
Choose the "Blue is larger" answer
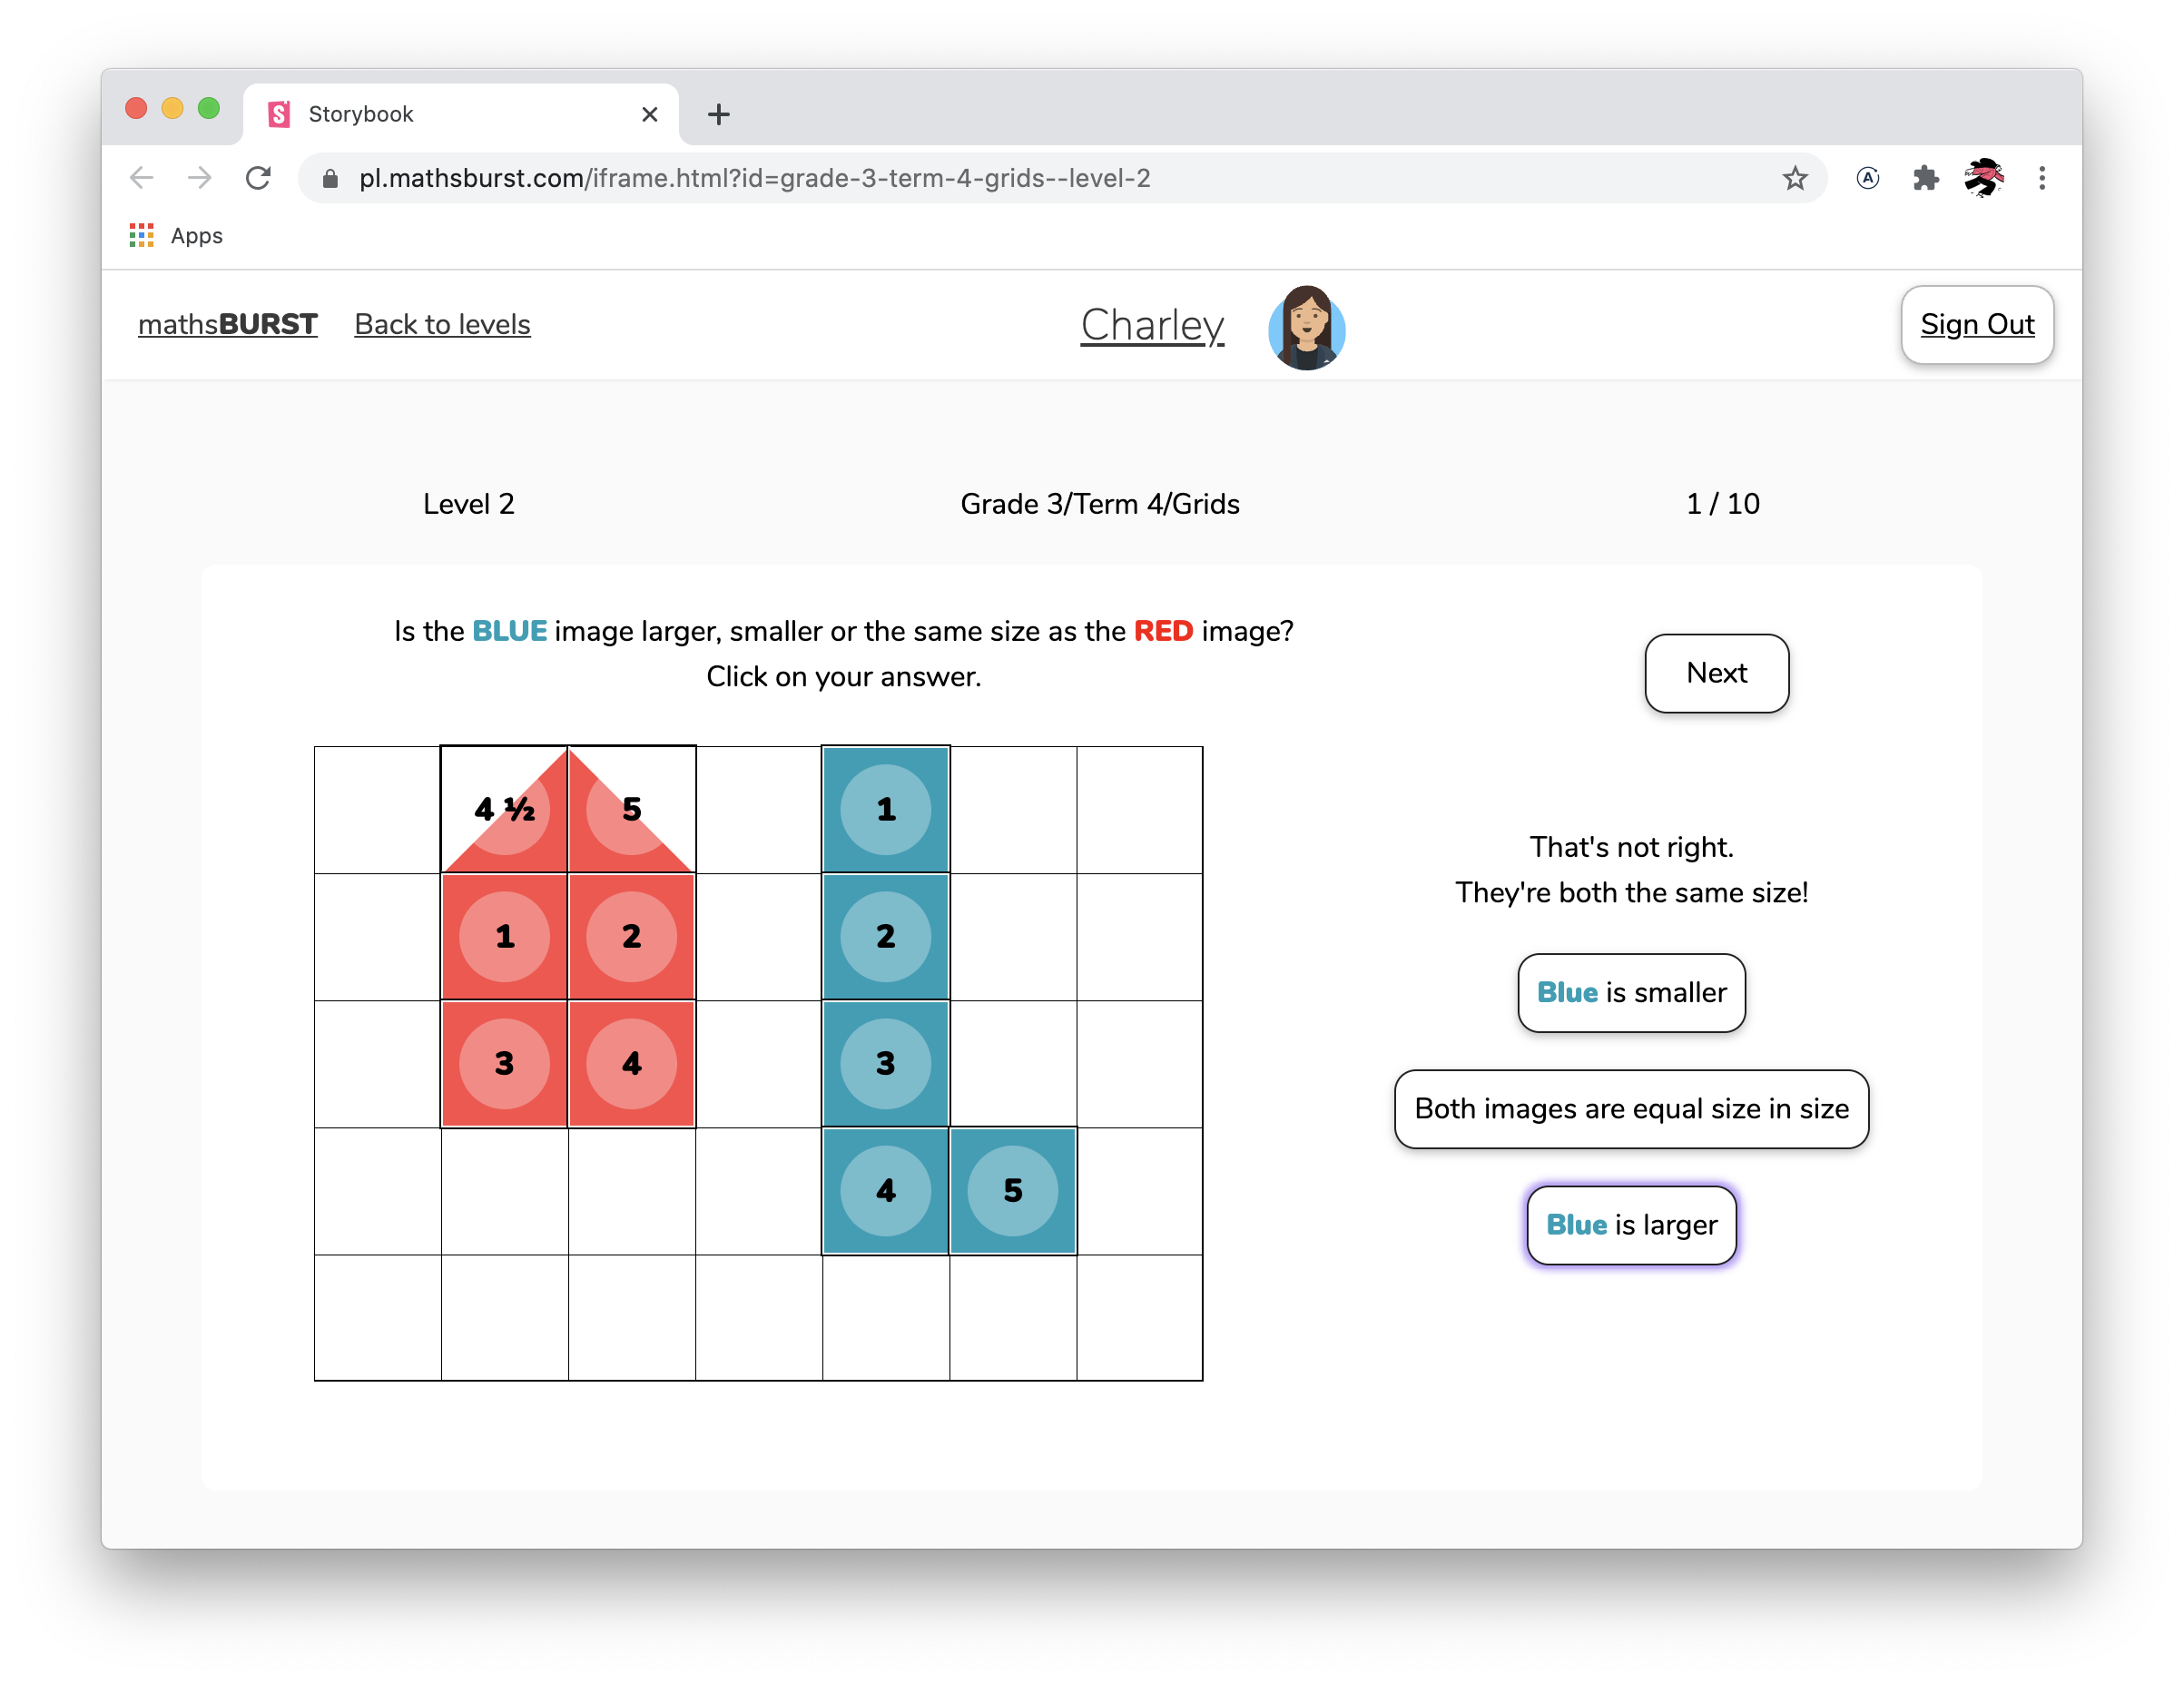pyautogui.click(x=1631, y=1225)
